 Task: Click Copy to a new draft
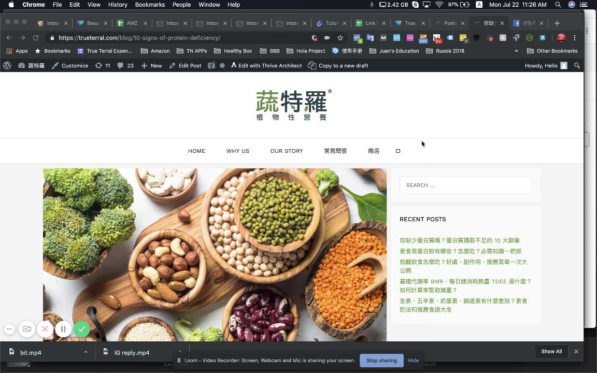tap(338, 65)
